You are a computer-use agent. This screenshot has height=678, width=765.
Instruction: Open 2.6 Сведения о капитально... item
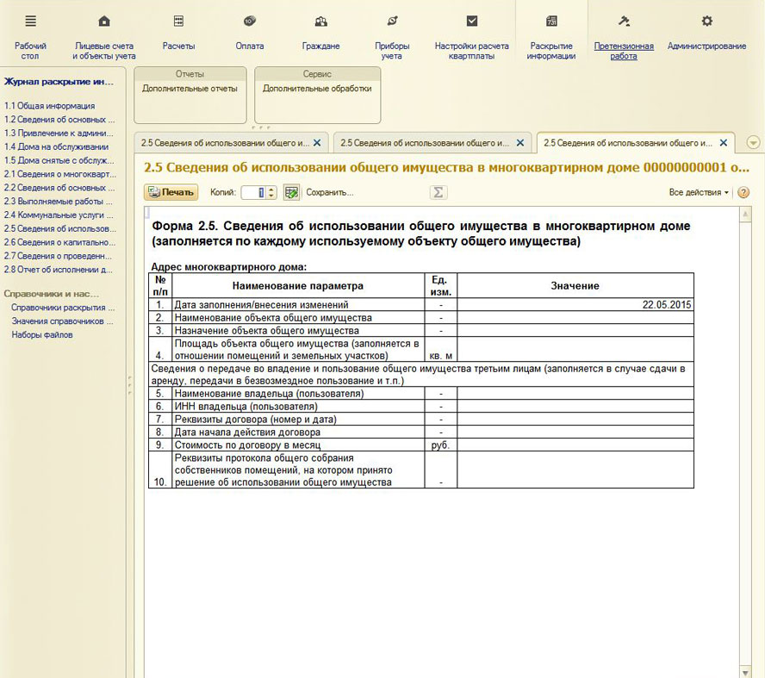[59, 242]
